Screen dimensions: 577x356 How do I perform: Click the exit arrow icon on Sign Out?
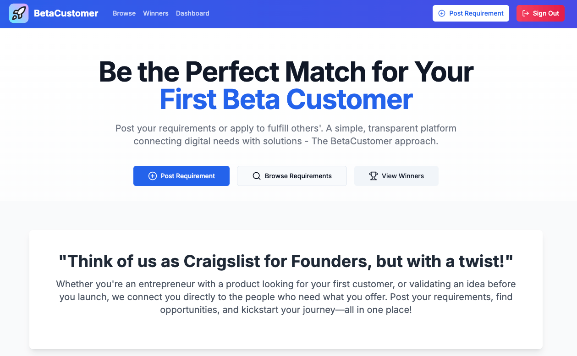(x=526, y=13)
